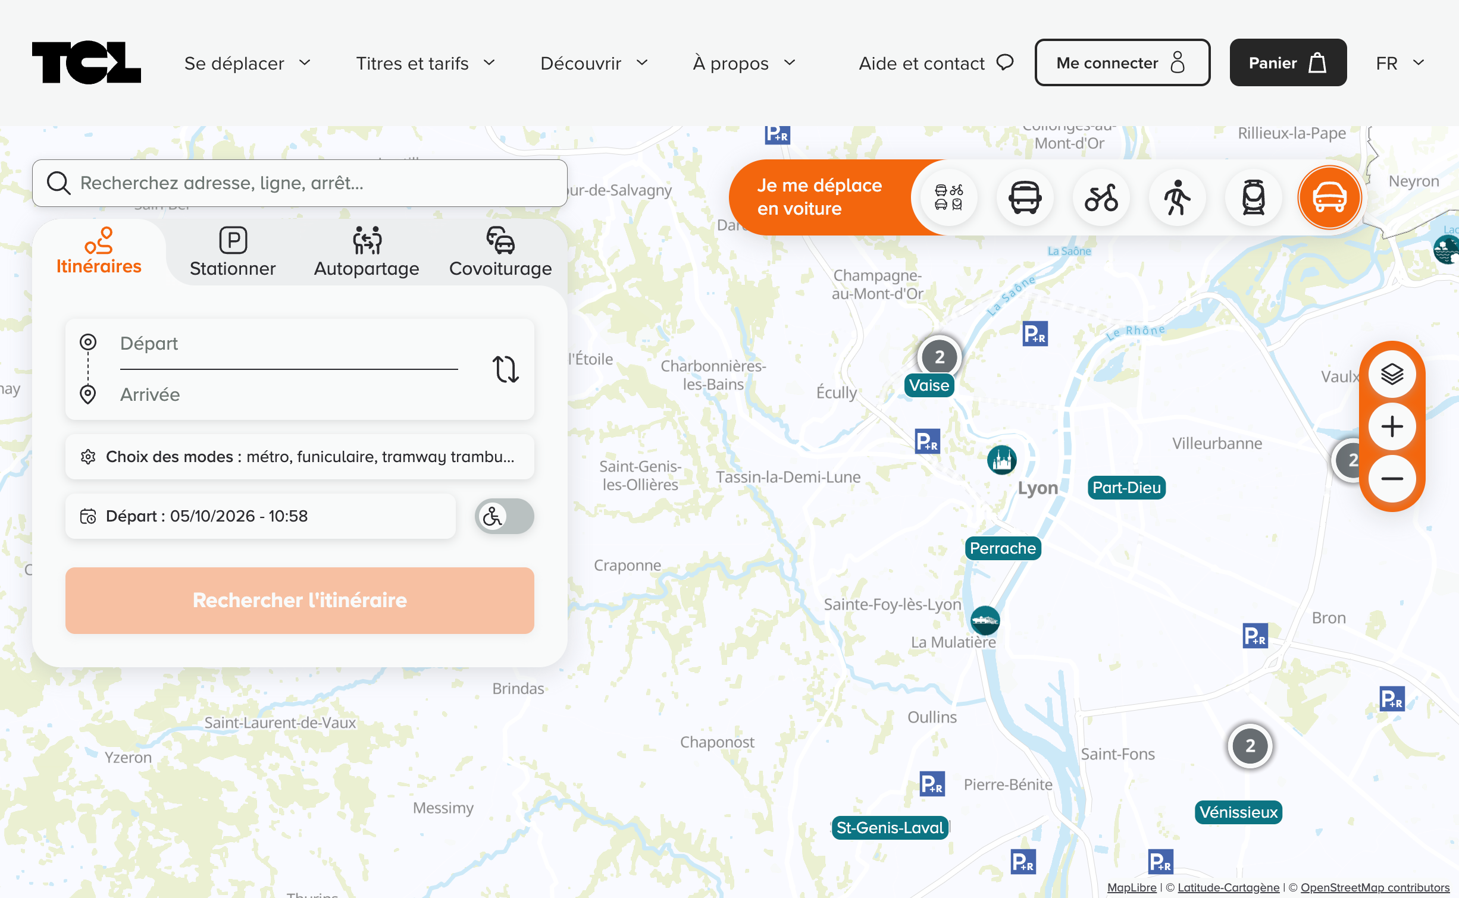Switch to the Itinéraires tab
The image size is (1459, 898).
(x=99, y=252)
